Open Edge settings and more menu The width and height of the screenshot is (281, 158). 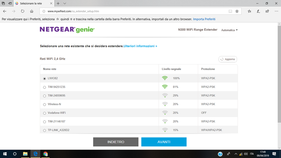(276, 11)
